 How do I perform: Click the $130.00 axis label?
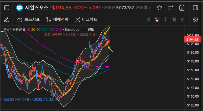pyautogui.click(x=193, y=96)
